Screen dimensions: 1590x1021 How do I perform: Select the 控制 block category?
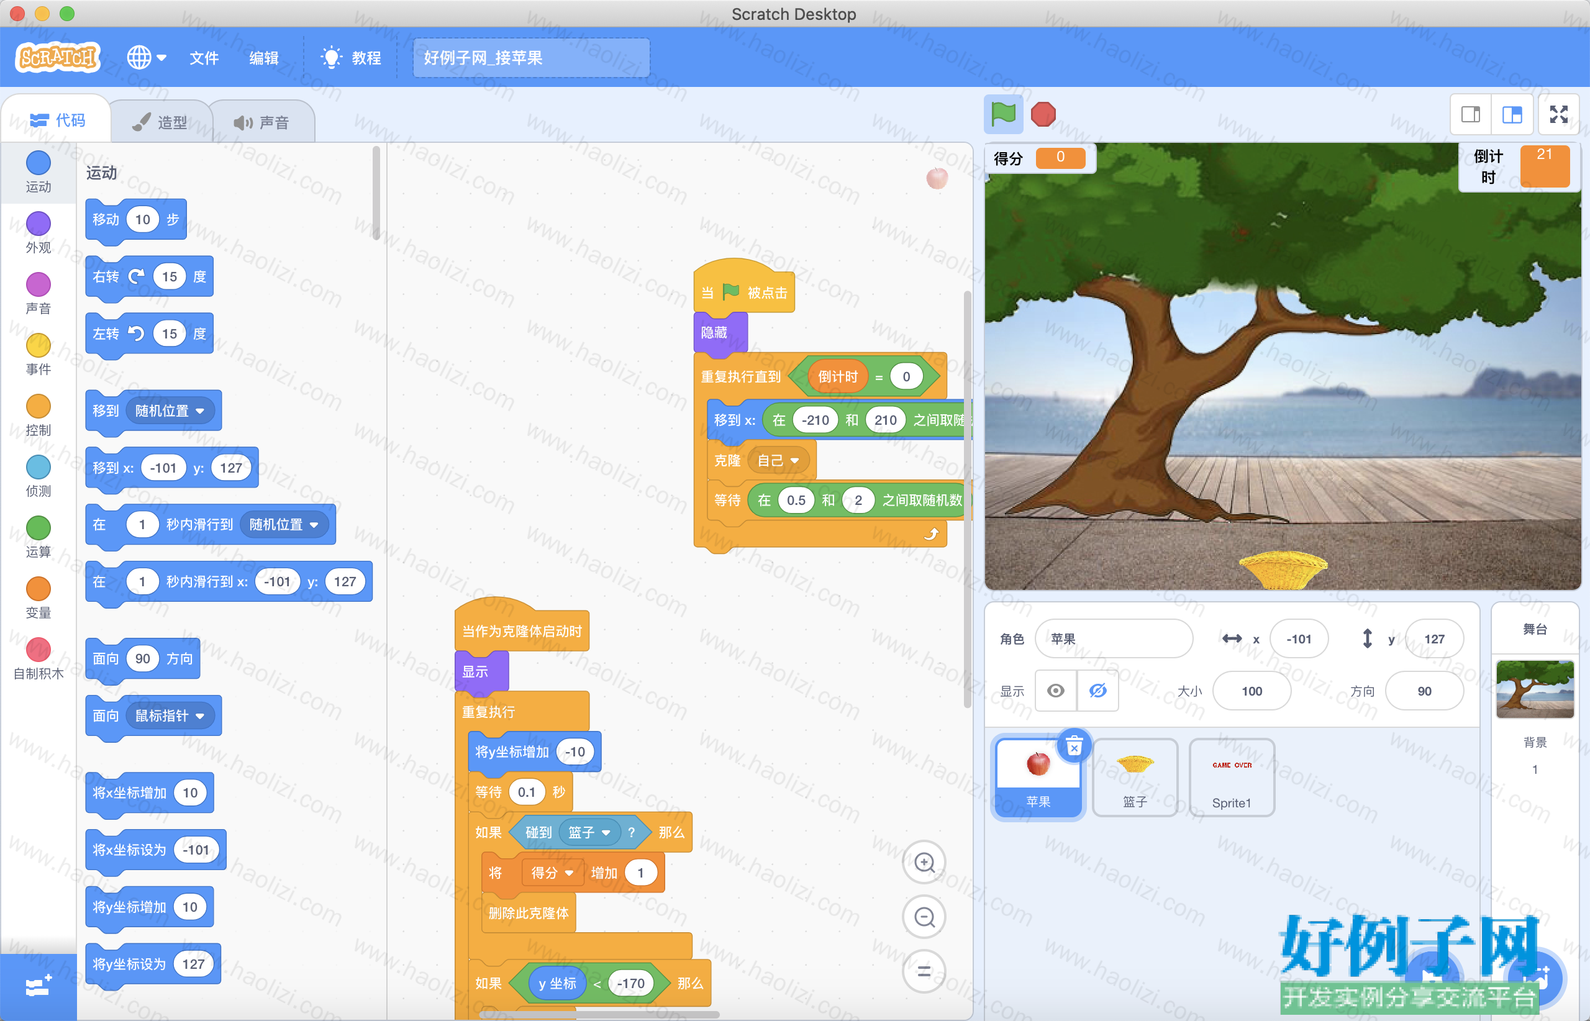click(x=39, y=415)
